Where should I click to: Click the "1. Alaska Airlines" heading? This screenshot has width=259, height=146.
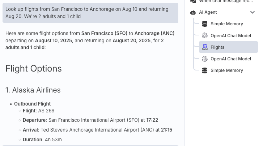33,90
